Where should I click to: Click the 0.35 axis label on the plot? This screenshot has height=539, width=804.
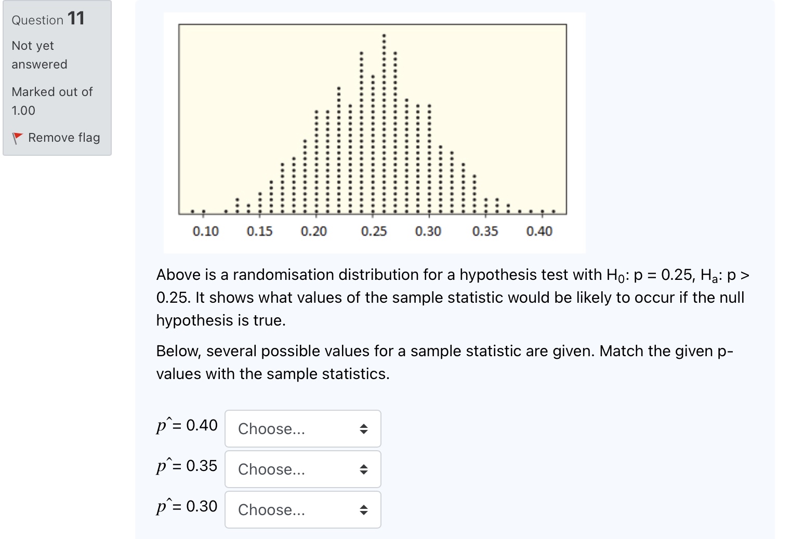click(x=485, y=232)
